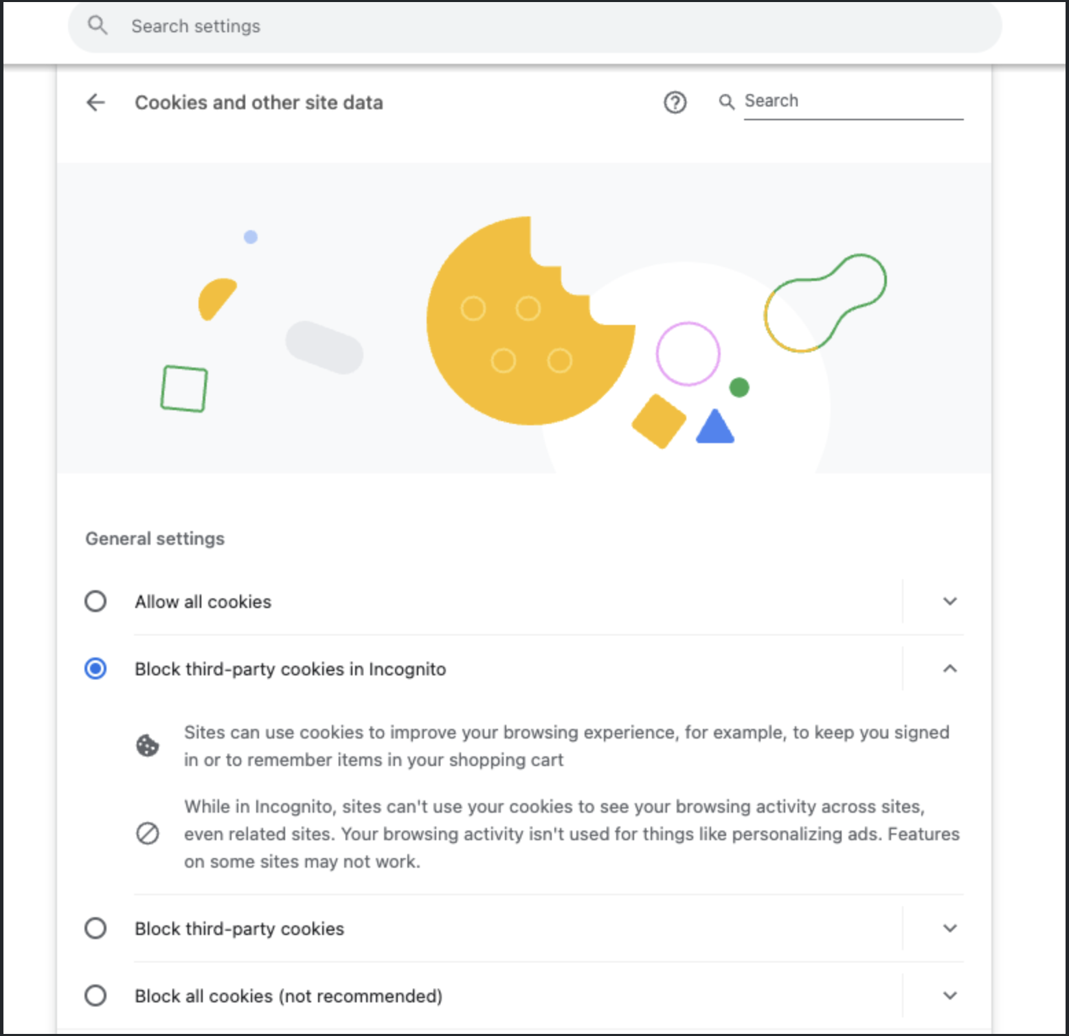
Task: Click the Allow all cookies label
Action: 203,602
